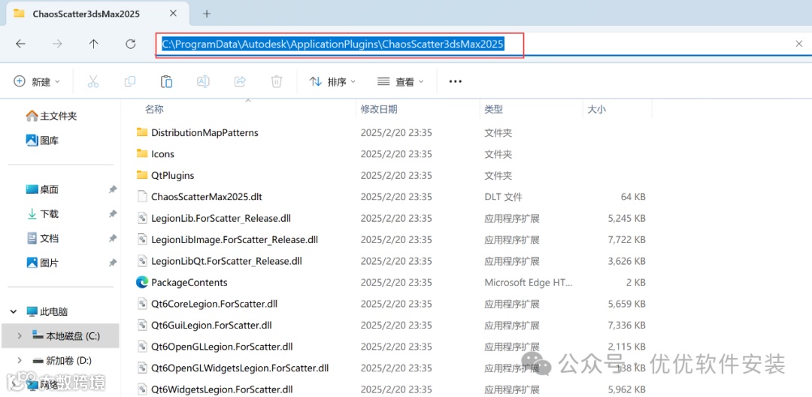The image size is (812, 397).
Task: Expand the 本地磁盘 (C:) tree node
Action: point(19,336)
